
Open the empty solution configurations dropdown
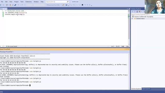(x=29, y=5)
